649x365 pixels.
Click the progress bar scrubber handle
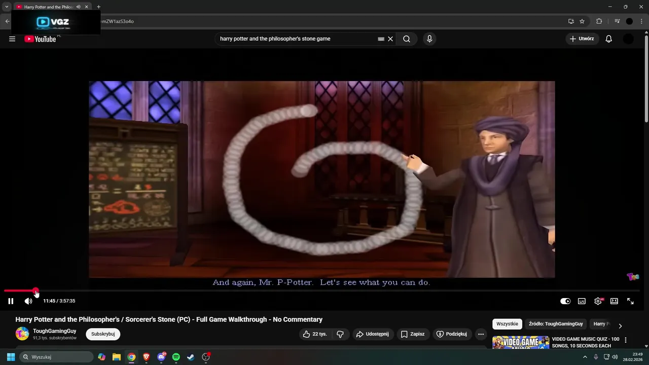point(35,291)
